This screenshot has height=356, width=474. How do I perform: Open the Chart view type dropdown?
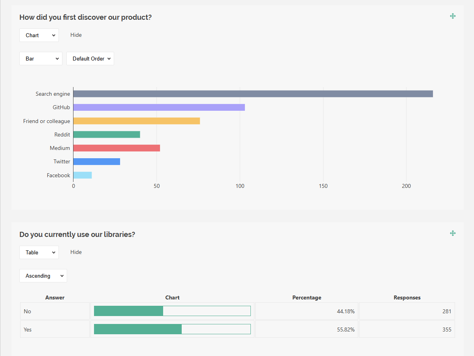(x=39, y=35)
